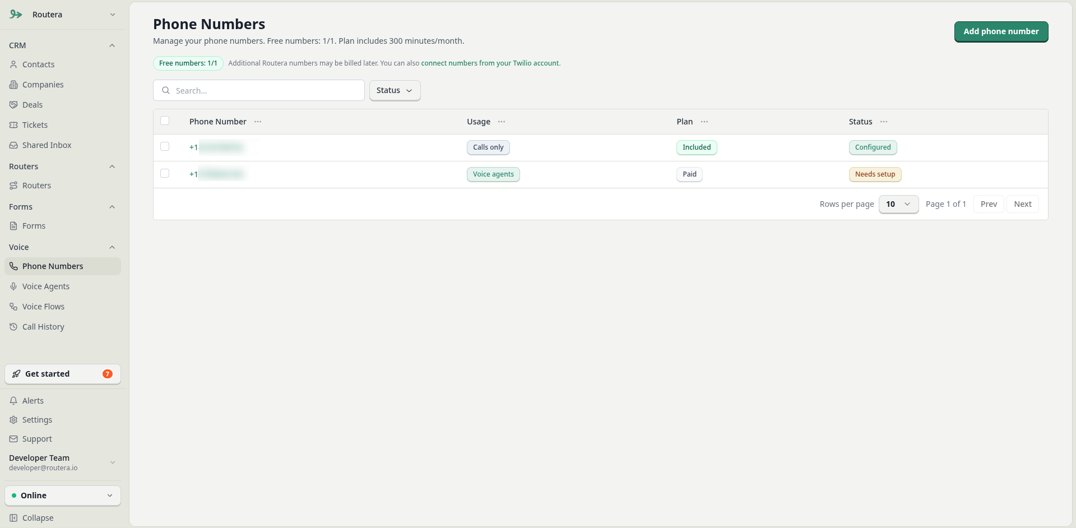
Task: Toggle the select-all header checkbox
Action: pyautogui.click(x=165, y=121)
